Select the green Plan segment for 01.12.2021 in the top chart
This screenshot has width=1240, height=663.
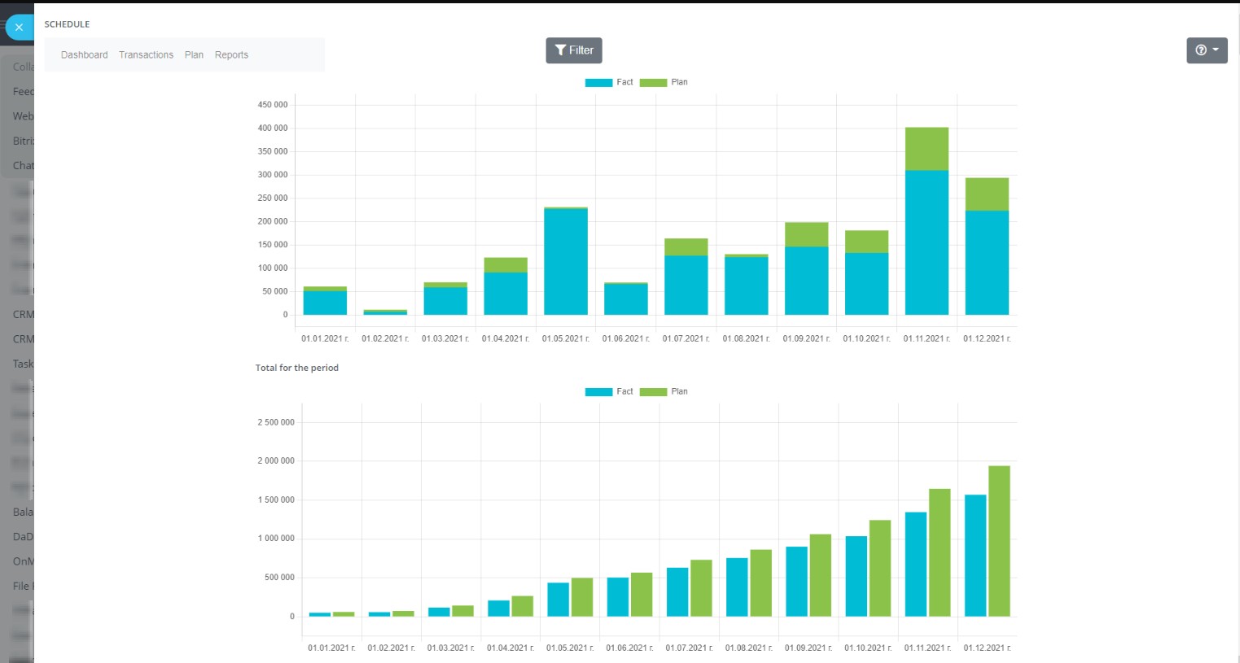pyautogui.click(x=987, y=194)
